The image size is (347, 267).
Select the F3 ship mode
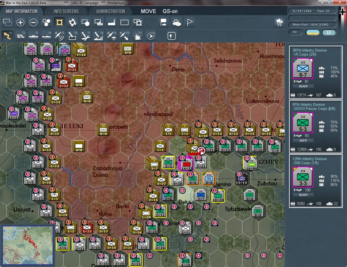coord(34,36)
